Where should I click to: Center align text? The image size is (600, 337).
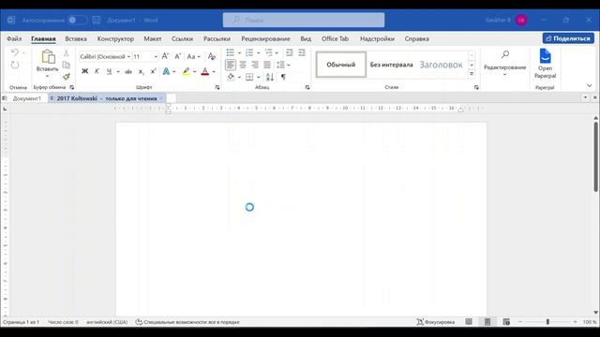coord(243,65)
